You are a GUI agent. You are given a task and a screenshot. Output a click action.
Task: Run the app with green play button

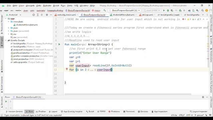pos(164,10)
